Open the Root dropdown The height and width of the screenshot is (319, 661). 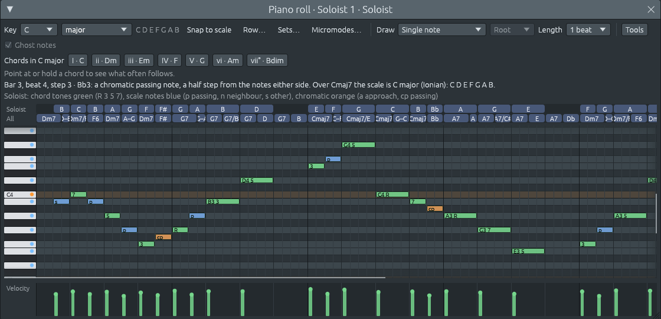[512, 30]
